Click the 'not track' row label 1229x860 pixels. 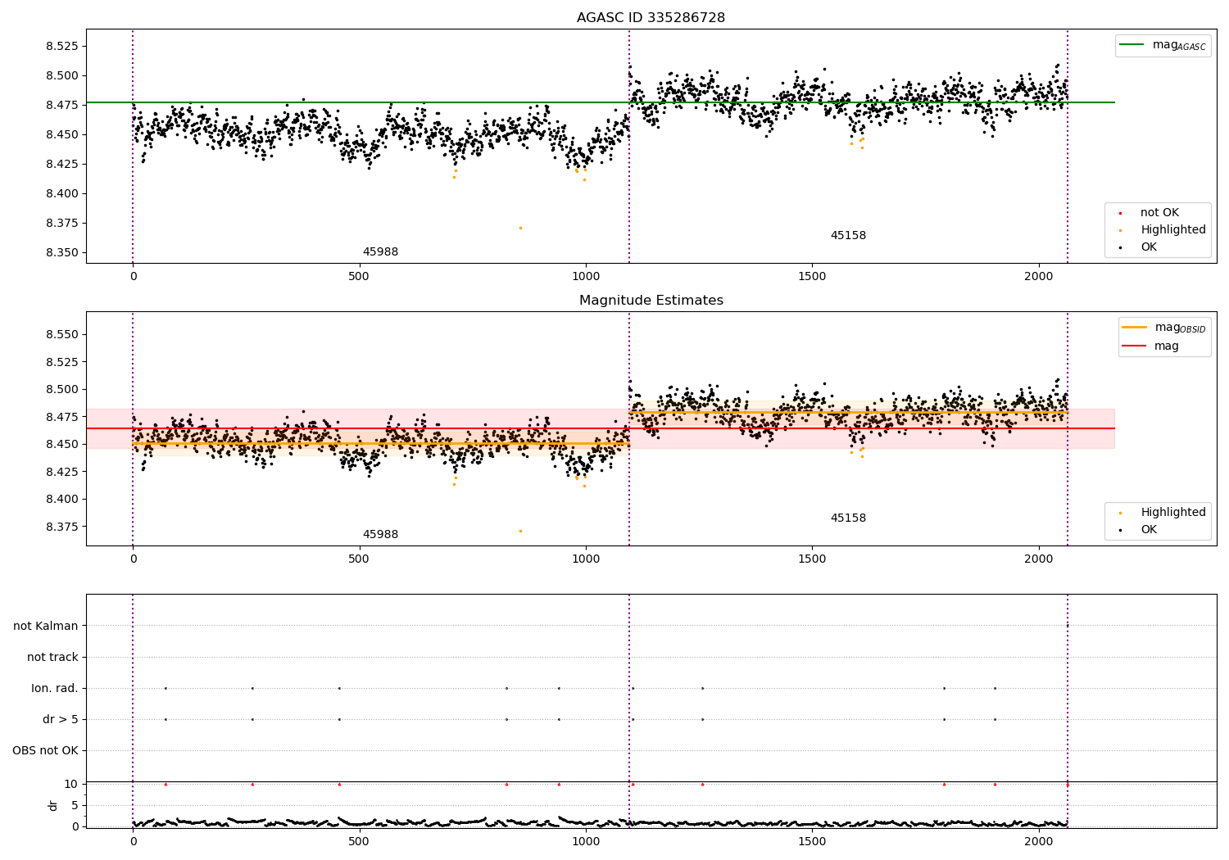click(x=52, y=657)
